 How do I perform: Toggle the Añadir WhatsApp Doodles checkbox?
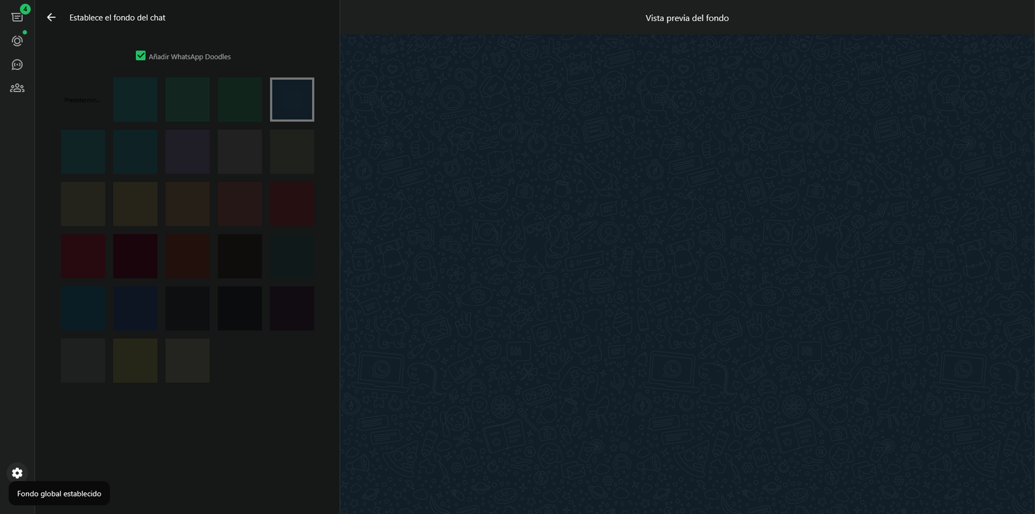coord(140,56)
